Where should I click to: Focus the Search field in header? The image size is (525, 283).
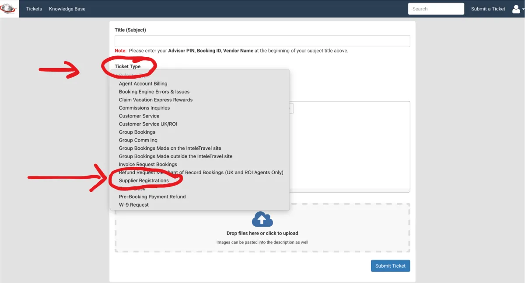coord(436,9)
